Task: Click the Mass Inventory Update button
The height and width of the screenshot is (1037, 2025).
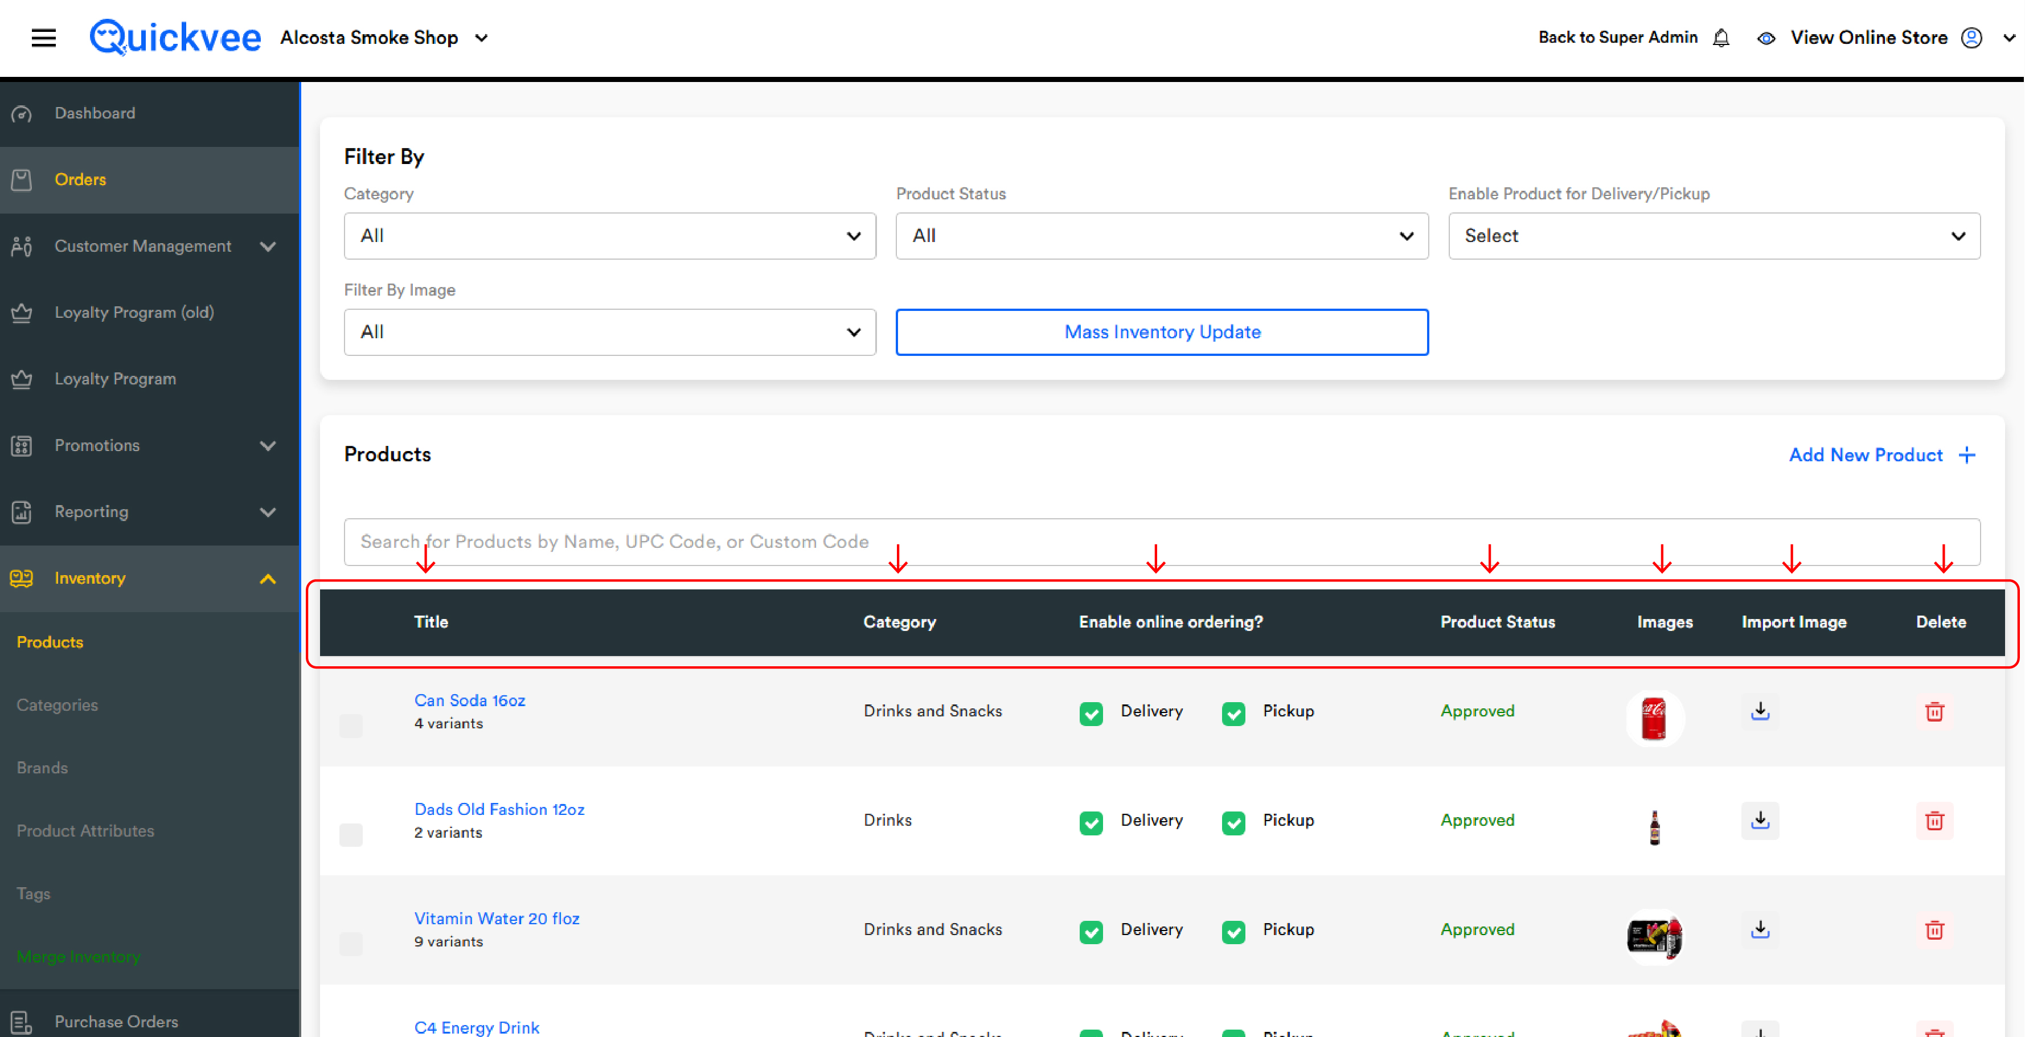Action: [x=1162, y=332]
